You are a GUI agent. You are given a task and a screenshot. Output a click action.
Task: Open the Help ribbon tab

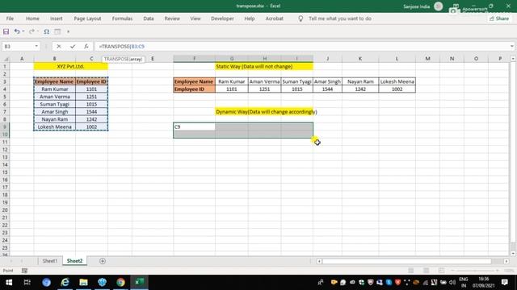(x=250, y=19)
